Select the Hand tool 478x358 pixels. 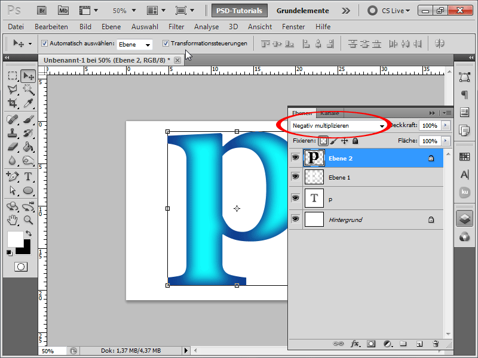tap(13, 220)
